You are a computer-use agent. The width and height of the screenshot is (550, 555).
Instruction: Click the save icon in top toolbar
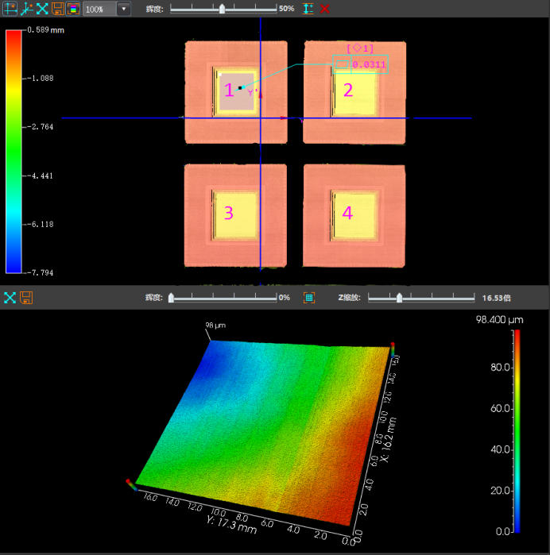(58, 9)
